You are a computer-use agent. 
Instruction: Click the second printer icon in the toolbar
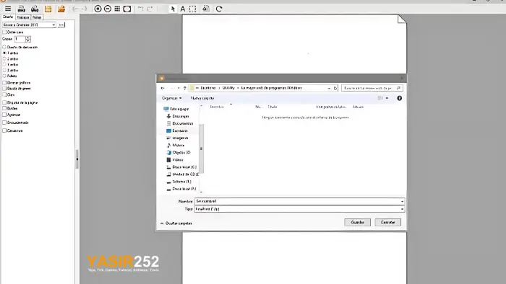(35, 9)
